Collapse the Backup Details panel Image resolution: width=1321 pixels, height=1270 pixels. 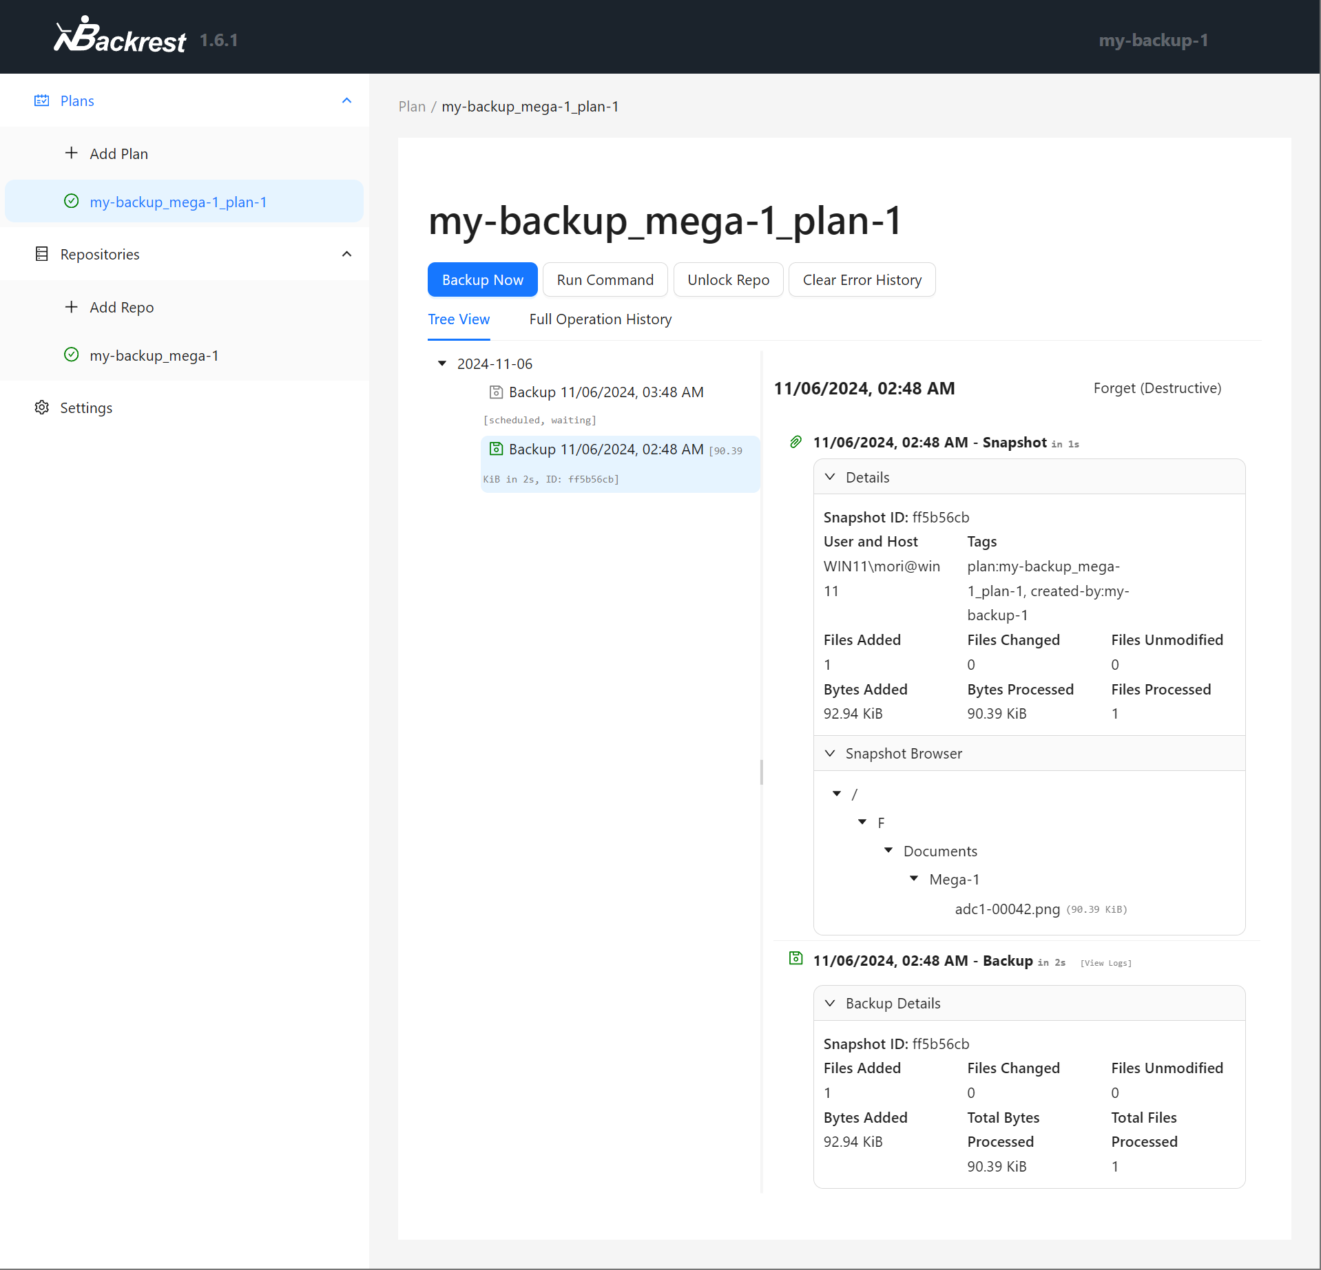830,1003
